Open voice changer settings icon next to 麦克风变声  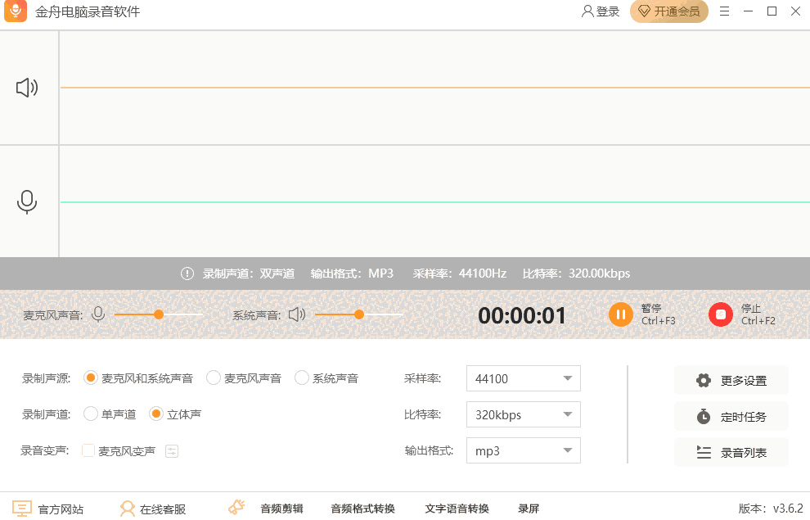coord(172,450)
